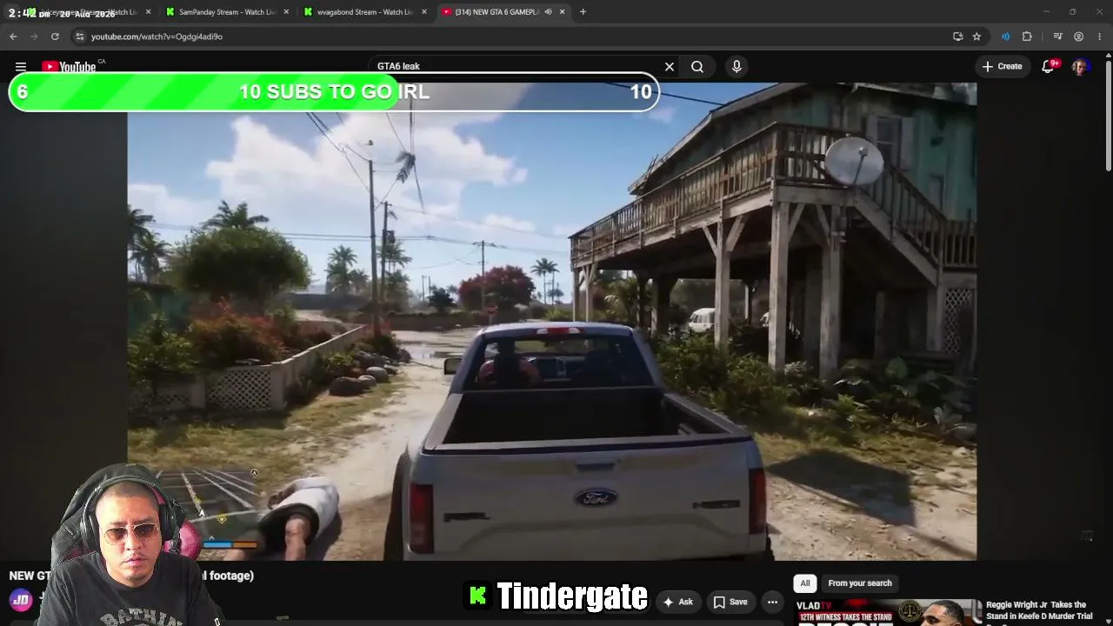Switch to the SamPanday Stream tab
This screenshot has width=1113, height=626.
click(x=228, y=12)
